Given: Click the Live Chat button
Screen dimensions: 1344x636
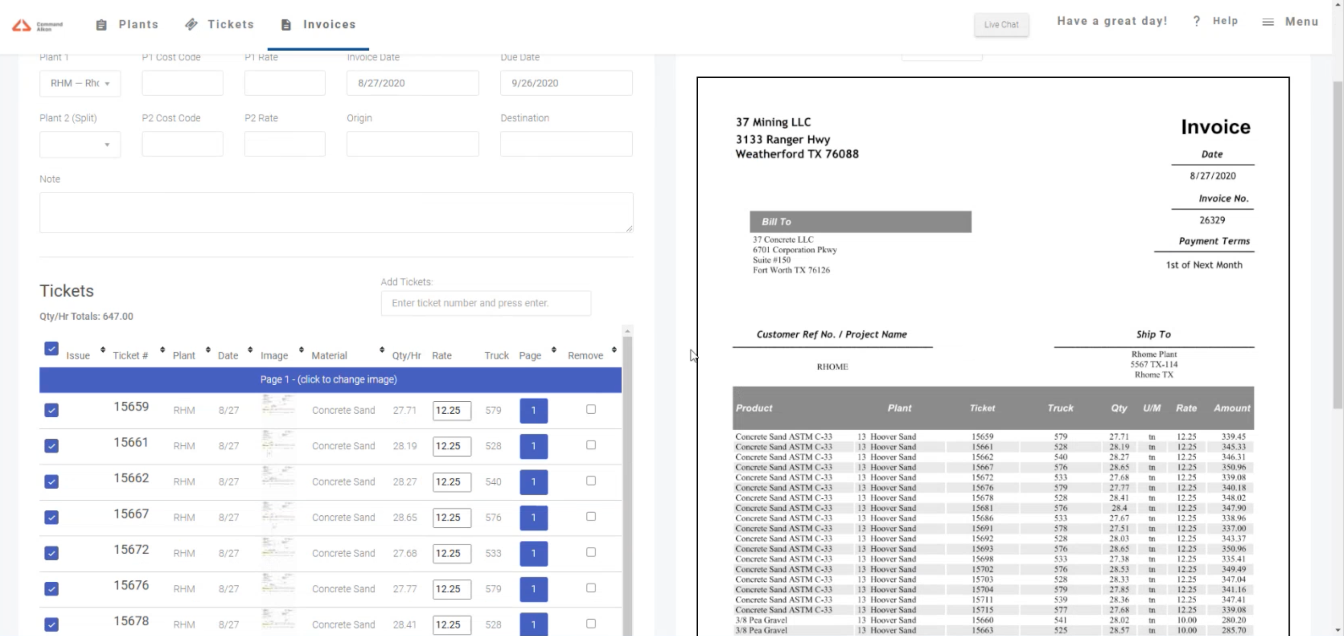Looking at the screenshot, I should [1001, 24].
